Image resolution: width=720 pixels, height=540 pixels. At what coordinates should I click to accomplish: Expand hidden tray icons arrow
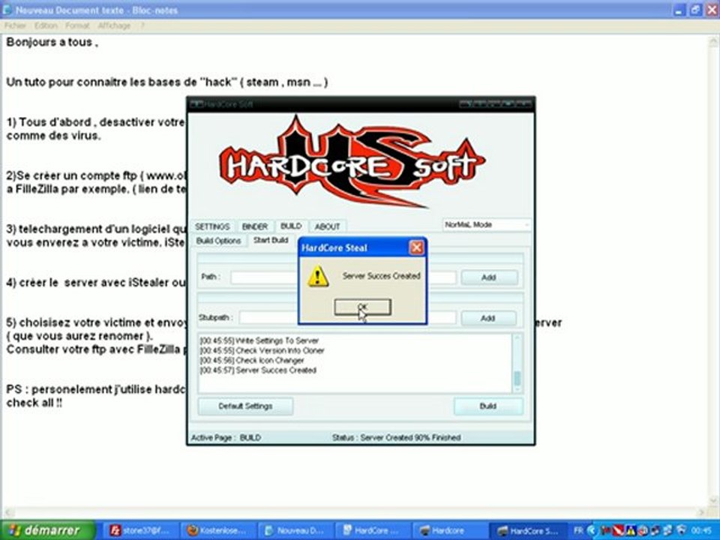[592, 530]
